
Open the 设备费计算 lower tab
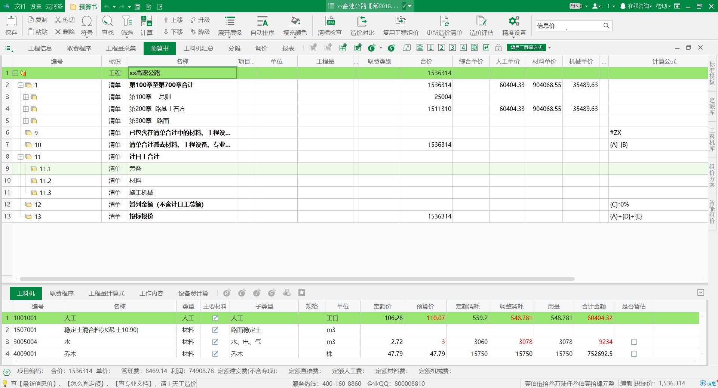click(193, 293)
